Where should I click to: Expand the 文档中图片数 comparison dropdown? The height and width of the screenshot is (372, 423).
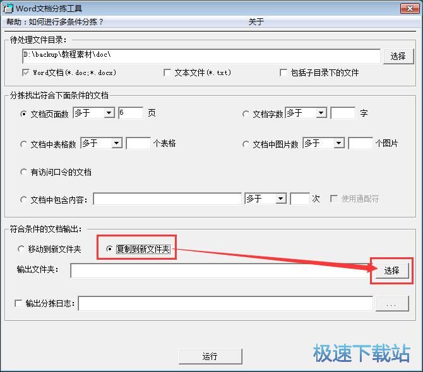coord(339,143)
